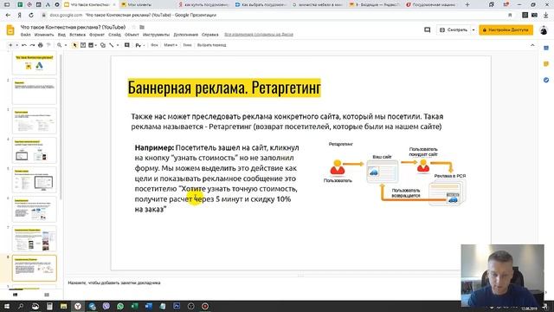This screenshot has height=312, width=554.
Task: Open WhatsApp from the taskbar
Action: [x=120, y=306]
